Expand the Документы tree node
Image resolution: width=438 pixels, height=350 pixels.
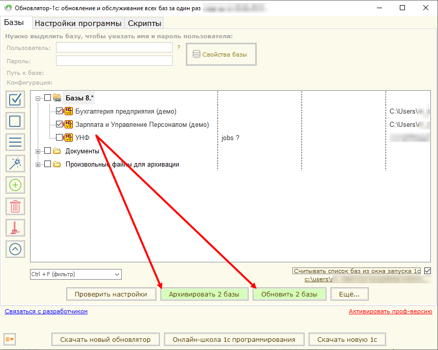click(x=38, y=151)
